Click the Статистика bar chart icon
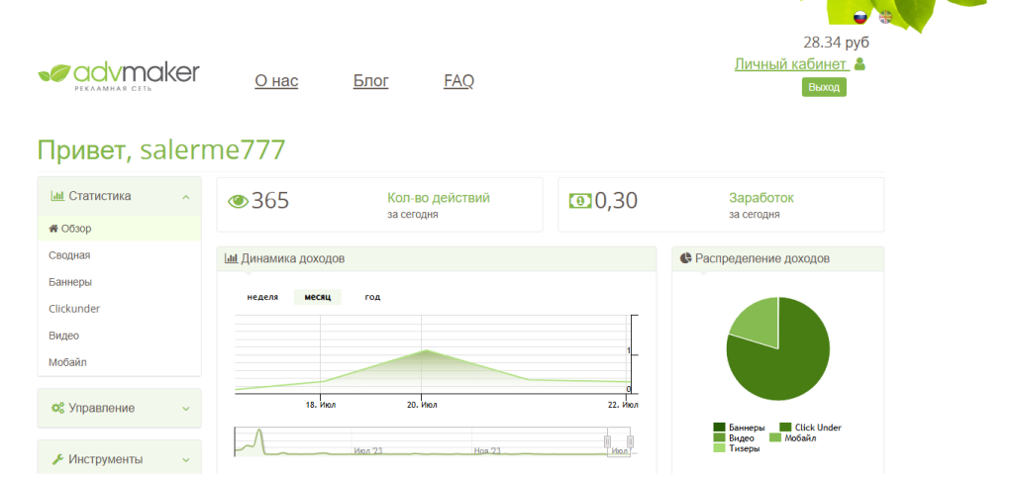 [57, 196]
